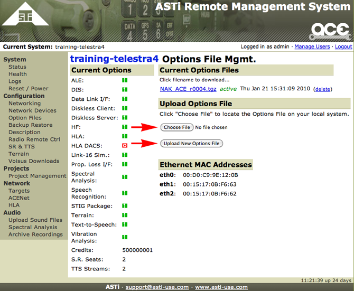Click DIS green status indicator

click(125, 90)
